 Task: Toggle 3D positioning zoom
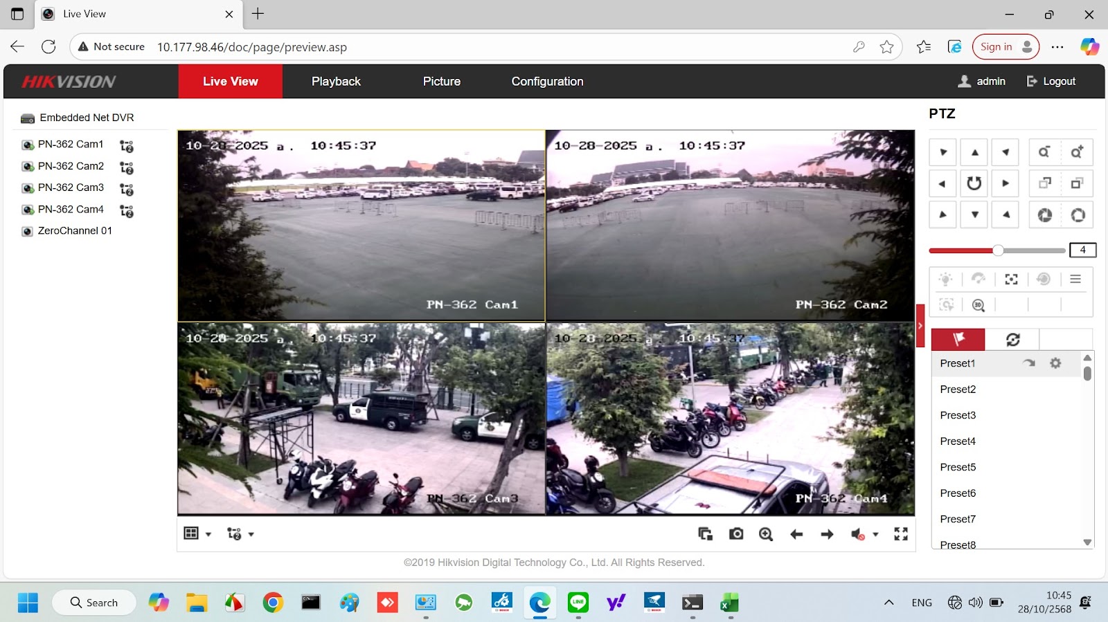tap(978, 305)
